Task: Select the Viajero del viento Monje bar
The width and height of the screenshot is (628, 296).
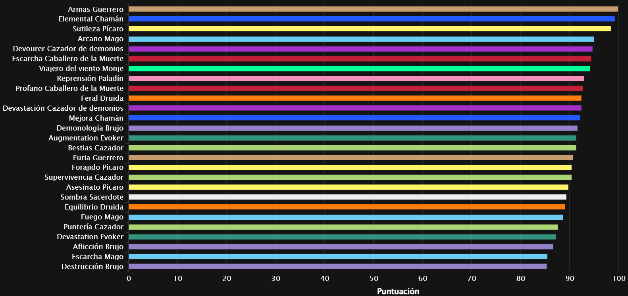Action: click(x=359, y=69)
